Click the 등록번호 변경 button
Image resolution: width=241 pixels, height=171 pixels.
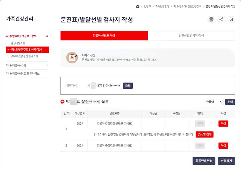coord(204,161)
